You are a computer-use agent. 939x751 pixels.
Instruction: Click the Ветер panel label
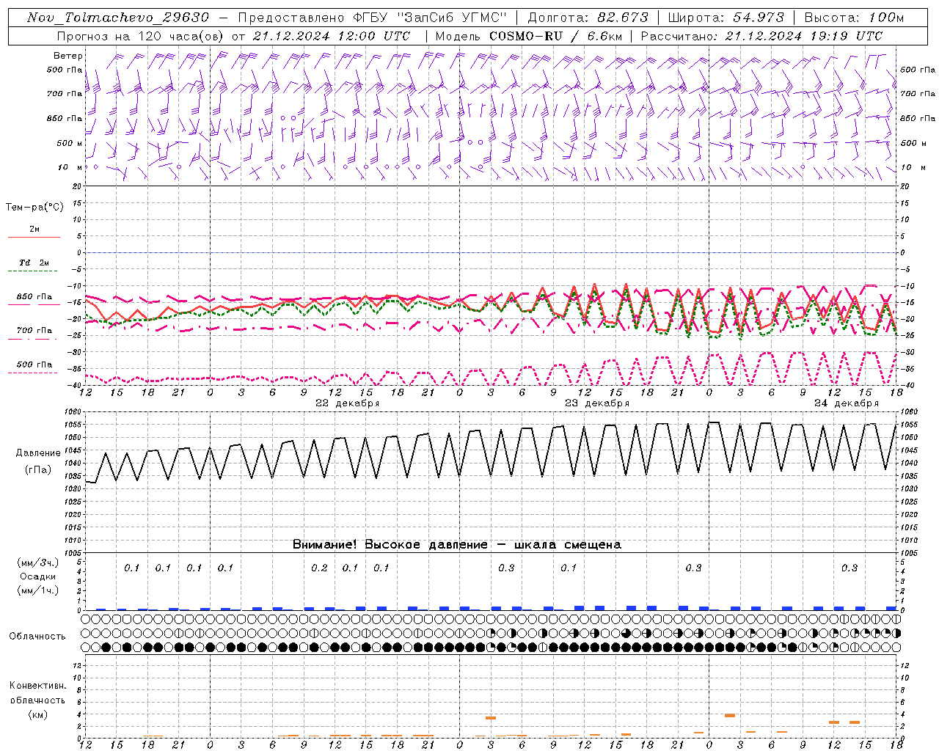pos(68,56)
